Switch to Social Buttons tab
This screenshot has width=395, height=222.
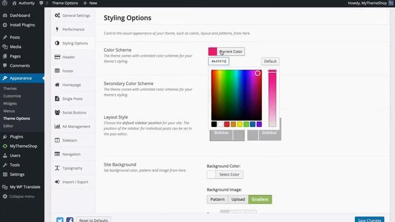pos(73,112)
